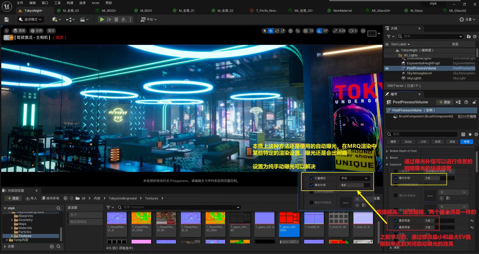Open the Actor menu
This screenshot has height=254, width=479.
96,3
